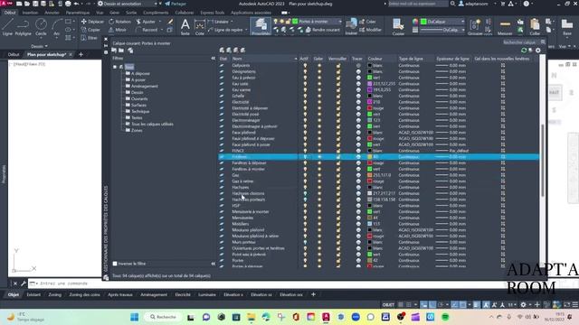
Task: Activate the Rotation command
Action: (x=119, y=22)
